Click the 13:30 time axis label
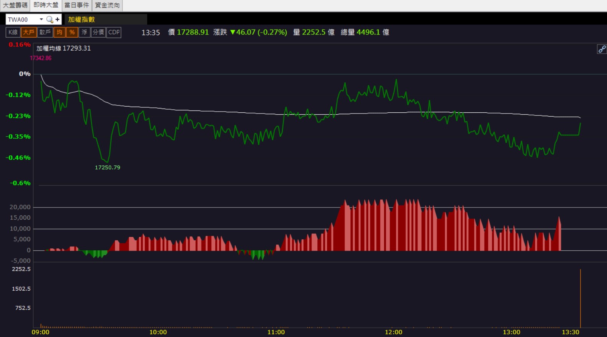Screen dimensions: 607x337 [x=571, y=332]
